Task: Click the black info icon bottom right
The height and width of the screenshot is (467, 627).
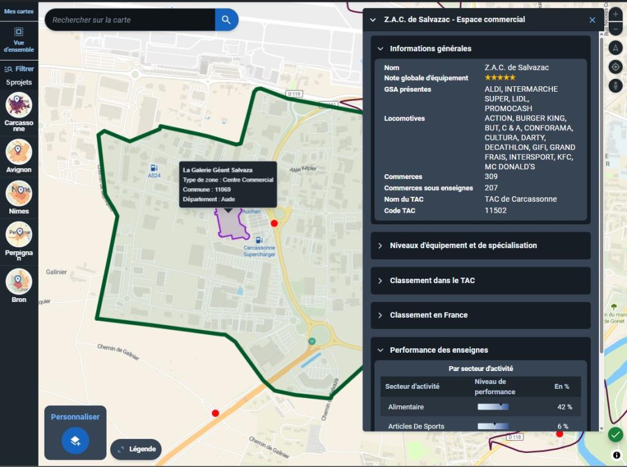Action: pos(616,455)
